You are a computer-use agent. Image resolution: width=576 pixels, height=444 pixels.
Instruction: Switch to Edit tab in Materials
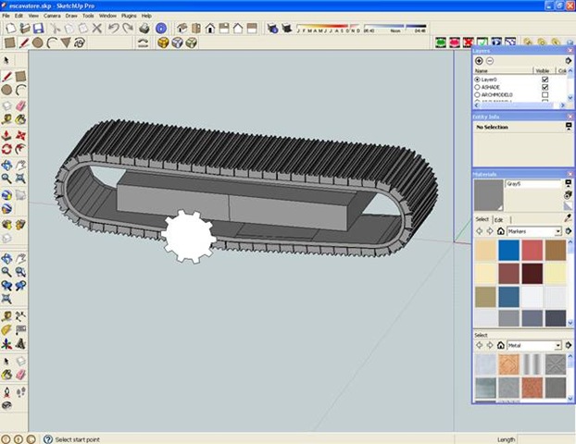[x=498, y=220]
